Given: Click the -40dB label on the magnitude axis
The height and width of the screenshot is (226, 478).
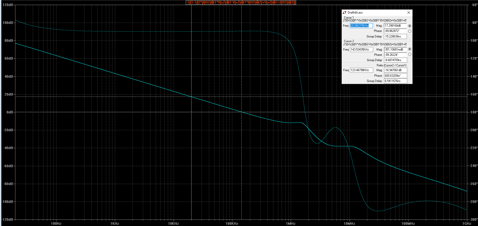Looking at the screenshot, I should (x=8, y=148).
